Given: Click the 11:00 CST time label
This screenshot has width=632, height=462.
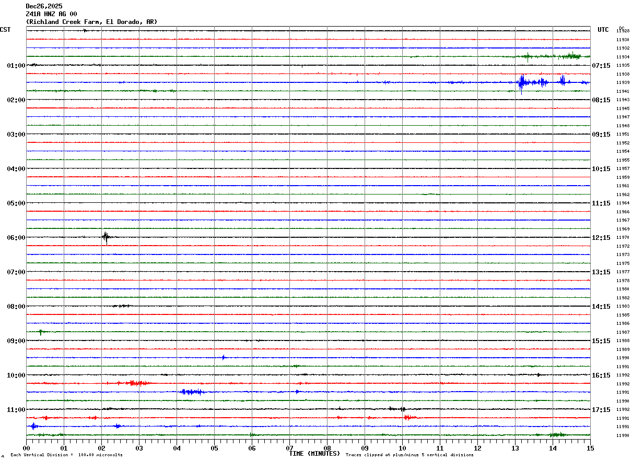Looking at the screenshot, I should pyautogui.click(x=16, y=410).
